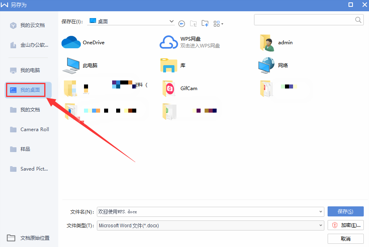Viewport: 369px width, 247px height.
Task: Maximize the 另存为 dialog window
Action: tap(351, 5)
